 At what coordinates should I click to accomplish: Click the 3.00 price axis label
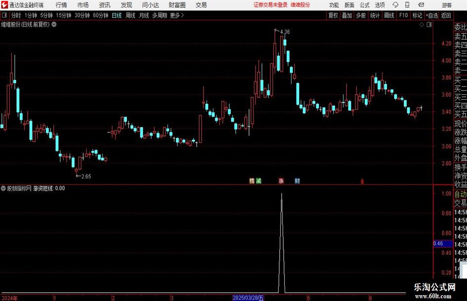click(446, 146)
